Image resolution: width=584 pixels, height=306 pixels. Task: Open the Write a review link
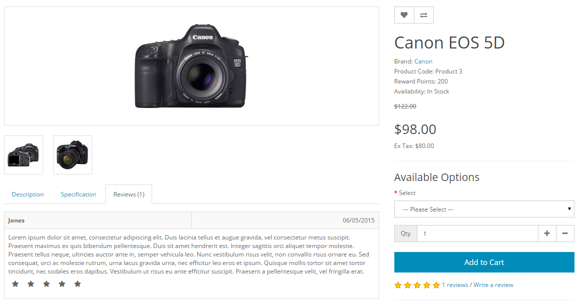tap(493, 284)
